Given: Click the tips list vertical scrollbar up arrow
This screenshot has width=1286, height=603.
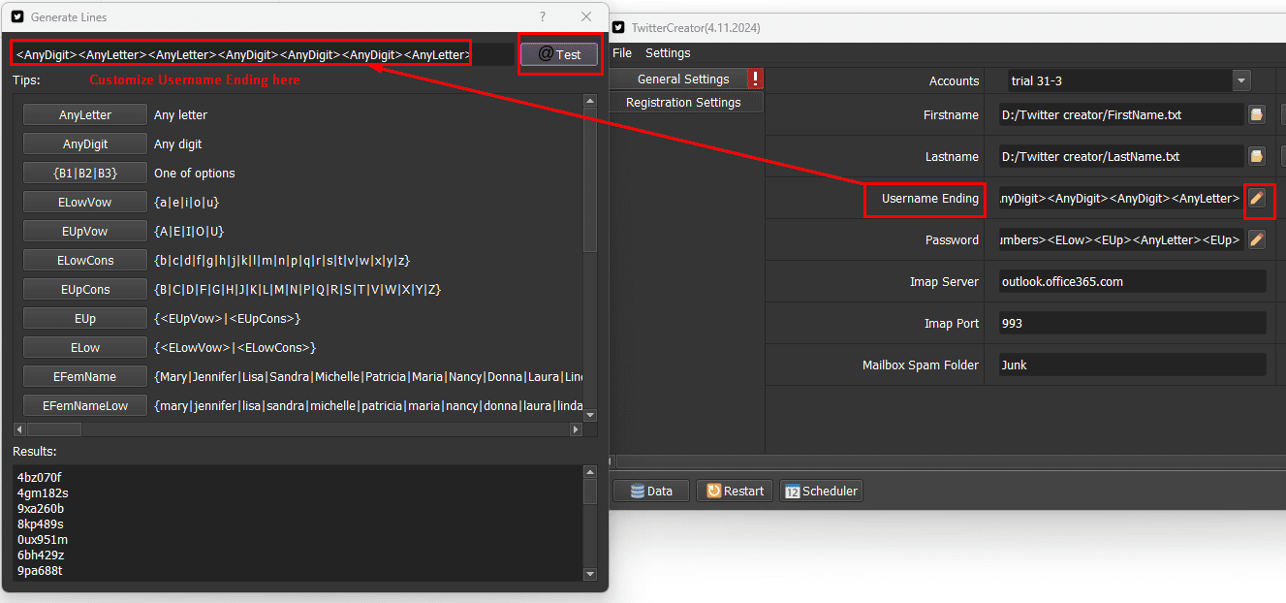Looking at the screenshot, I should (590, 101).
